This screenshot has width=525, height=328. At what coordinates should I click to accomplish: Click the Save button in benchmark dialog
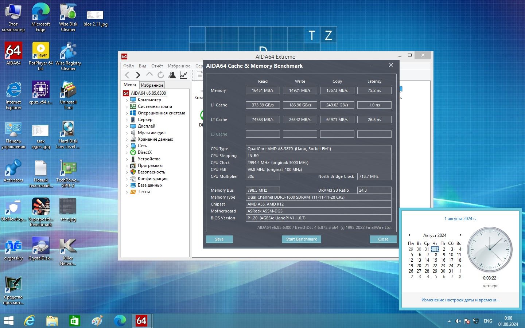pyautogui.click(x=219, y=239)
